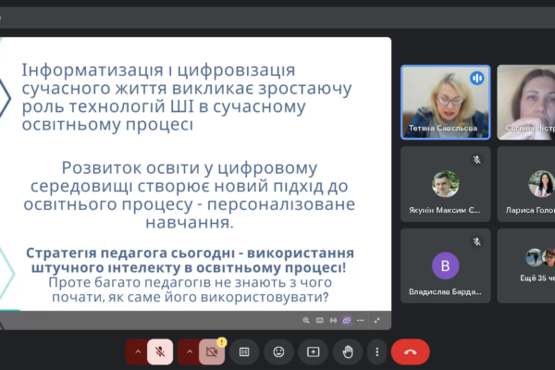This screenshot has width=555, height=370.
Task: Select the Владислав Барда participant tile
Action: [445, 265]
